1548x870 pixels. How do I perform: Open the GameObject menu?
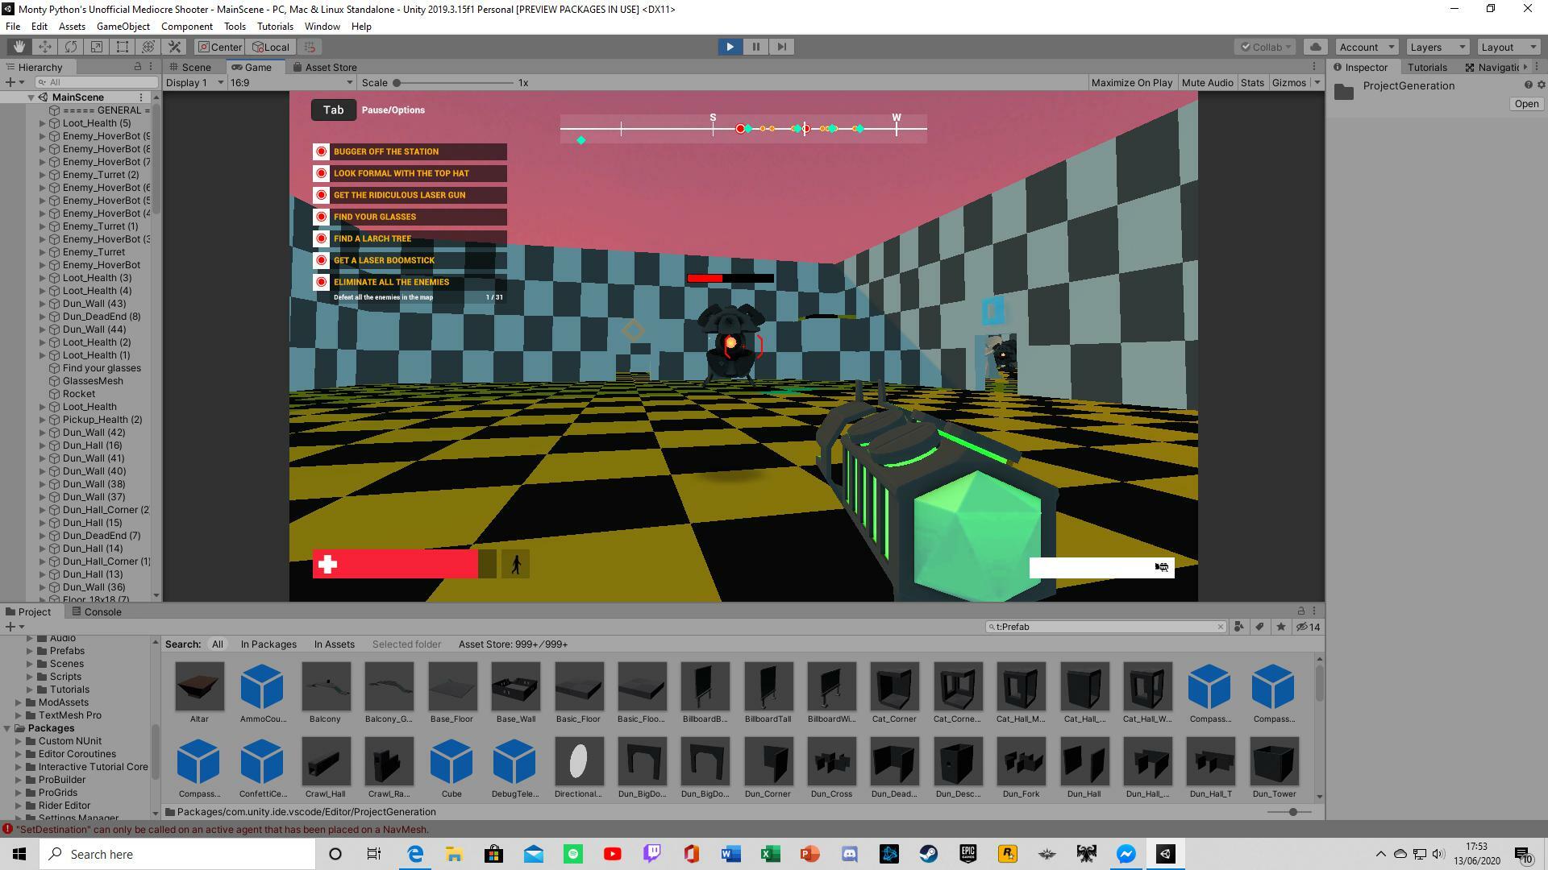coord(123,27)
